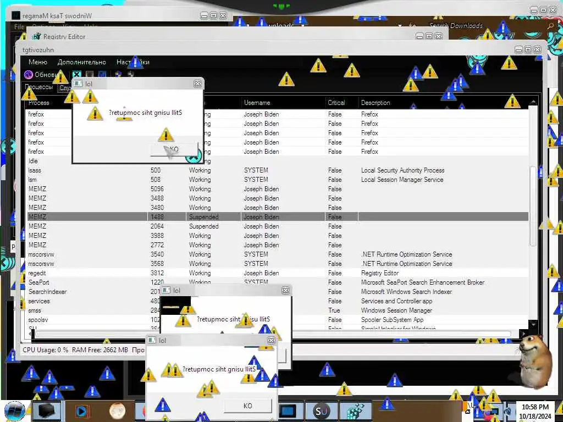Screen dimensions: 563x422
Task: Click the black box taskbar icon
Action: point(47,411)
